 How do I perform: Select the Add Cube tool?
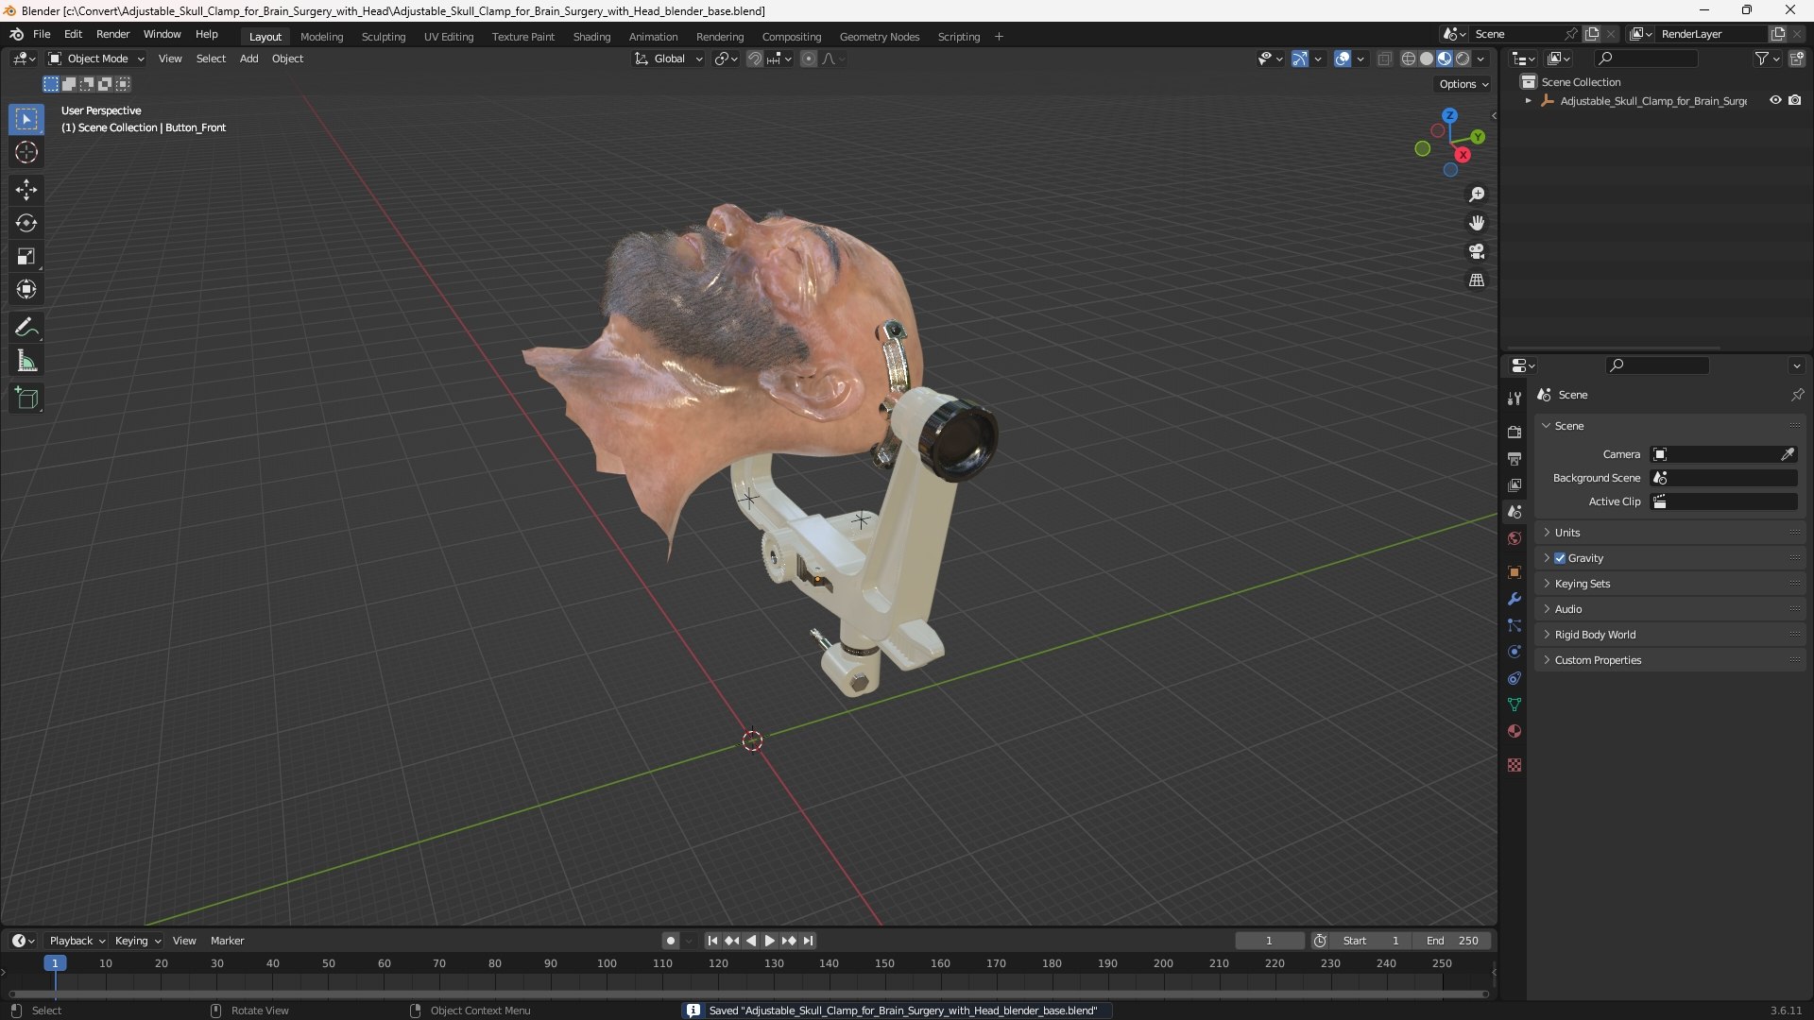(26, 399)
